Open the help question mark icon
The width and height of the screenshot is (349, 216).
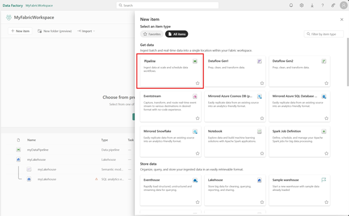click(x=322, y=5)
